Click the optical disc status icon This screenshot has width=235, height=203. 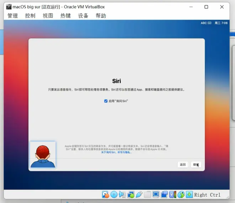point(114,194)
